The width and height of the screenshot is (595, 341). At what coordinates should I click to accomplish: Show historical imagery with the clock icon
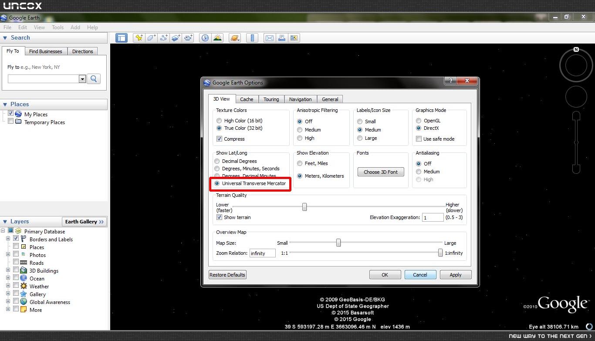[205, 38]
